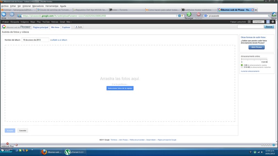
Task: Close the Álbumes web de Picasa tab
Action: pyautogui.click(x=253, y=10)
